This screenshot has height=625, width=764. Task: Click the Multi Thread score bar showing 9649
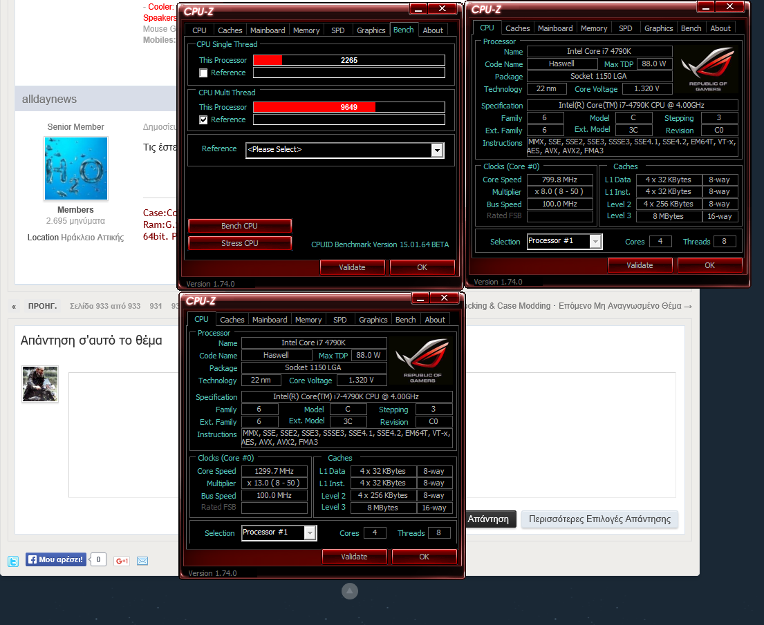click(349, 107)
